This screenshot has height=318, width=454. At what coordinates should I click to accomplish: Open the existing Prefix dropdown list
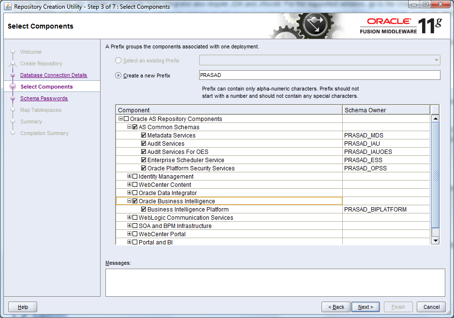pos(436,61)
